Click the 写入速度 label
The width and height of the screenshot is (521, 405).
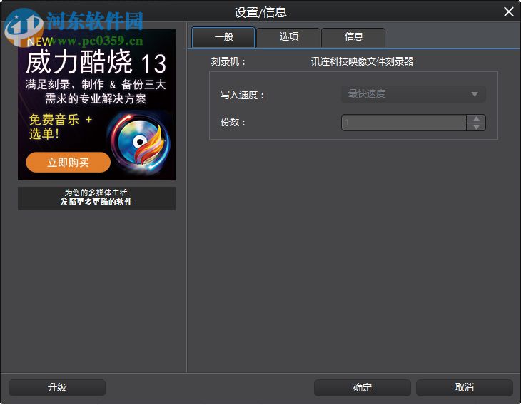pos(242,96)
